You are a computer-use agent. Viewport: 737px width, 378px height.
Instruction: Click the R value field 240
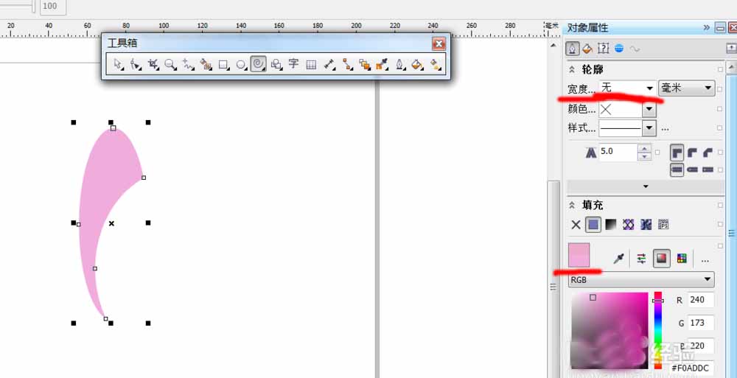point(701,300)
